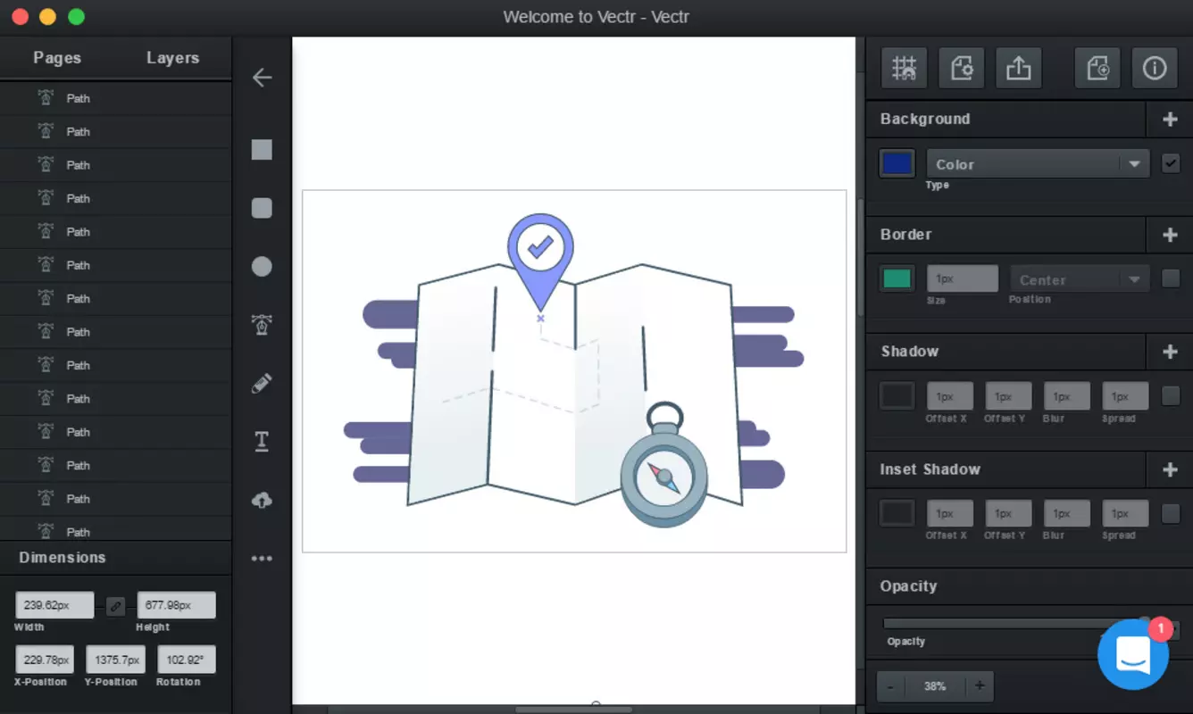This screenshot has height=714, width=1193.
Task: Click the Inset Shadow Spread field
Action: point(1125,513)
